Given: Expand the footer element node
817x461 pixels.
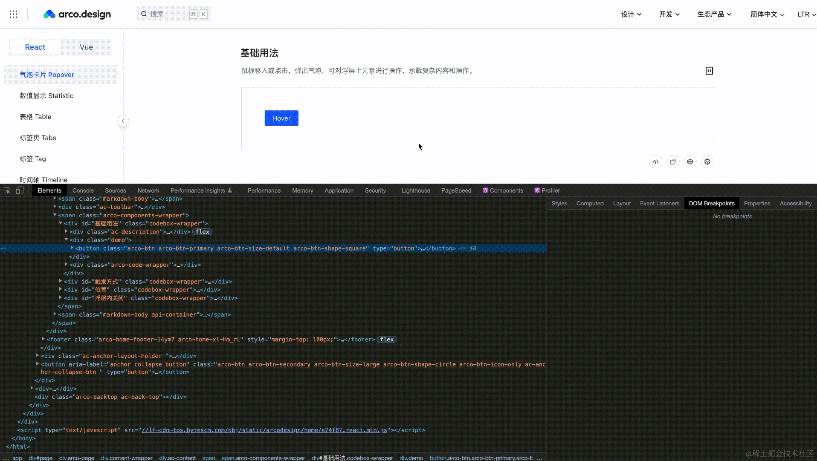Looking at the screenshot, I should tap(43, 339).
